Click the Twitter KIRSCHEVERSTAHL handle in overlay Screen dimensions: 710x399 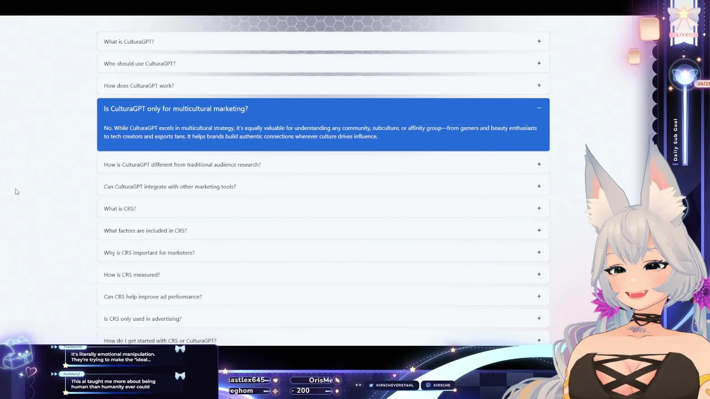[391, 385]
